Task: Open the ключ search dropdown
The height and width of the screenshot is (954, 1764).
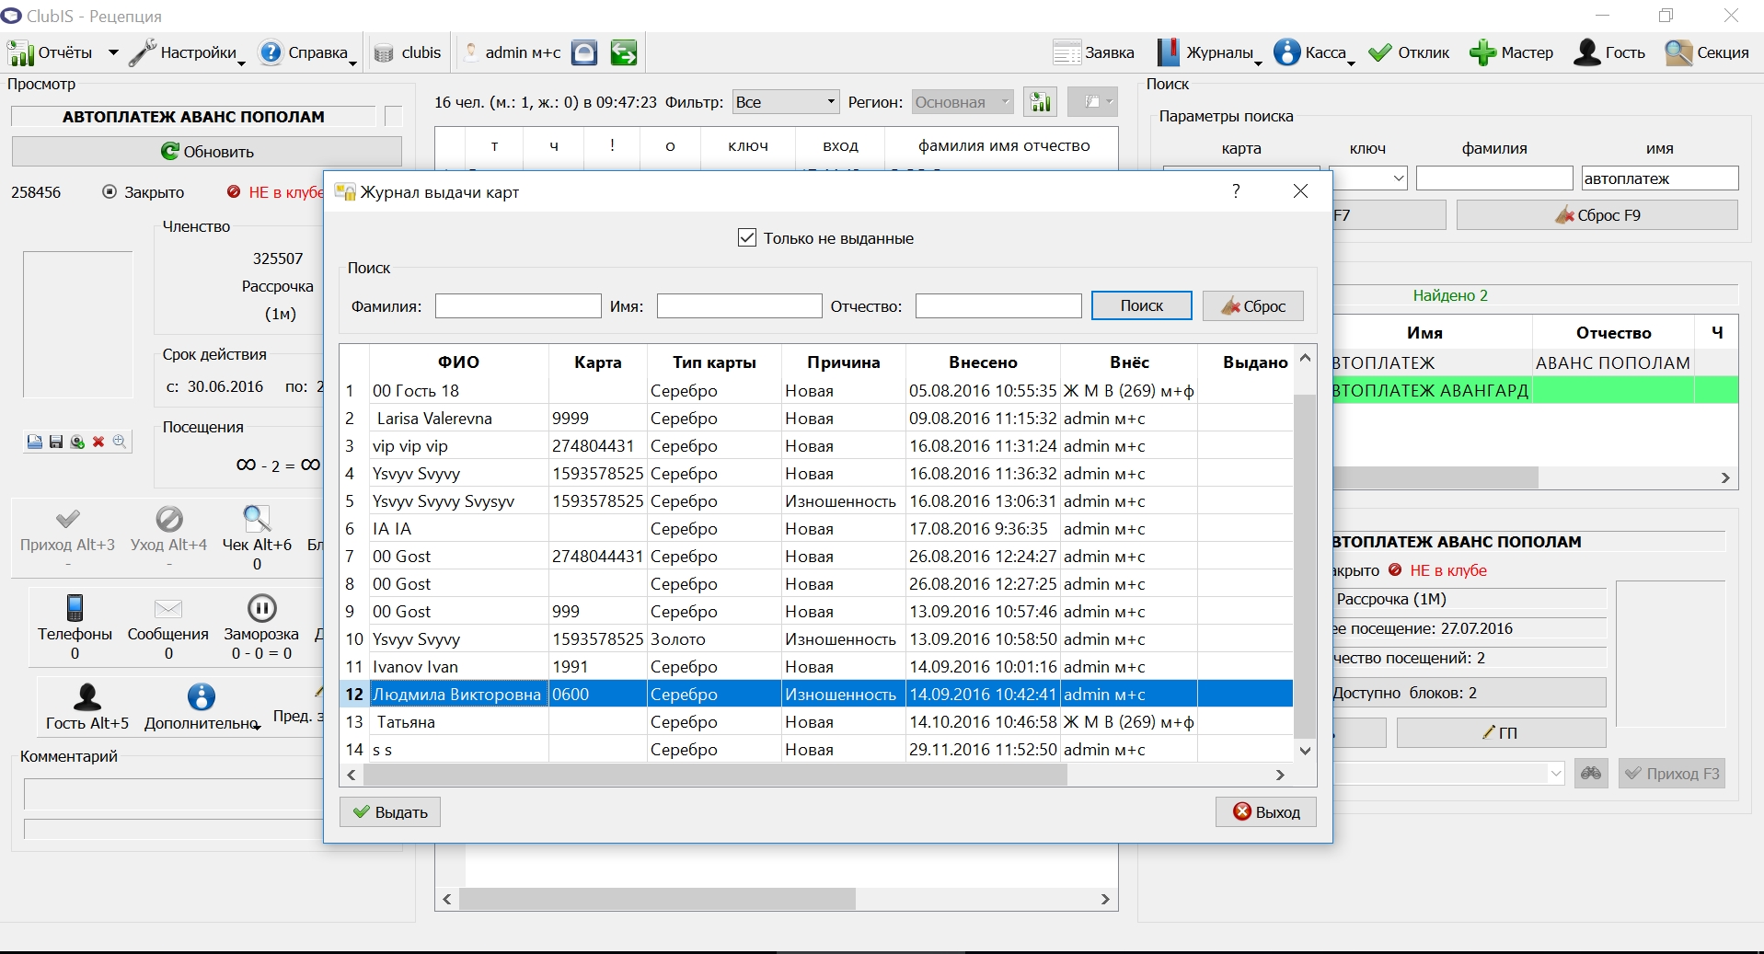Action: (1368, 178)
